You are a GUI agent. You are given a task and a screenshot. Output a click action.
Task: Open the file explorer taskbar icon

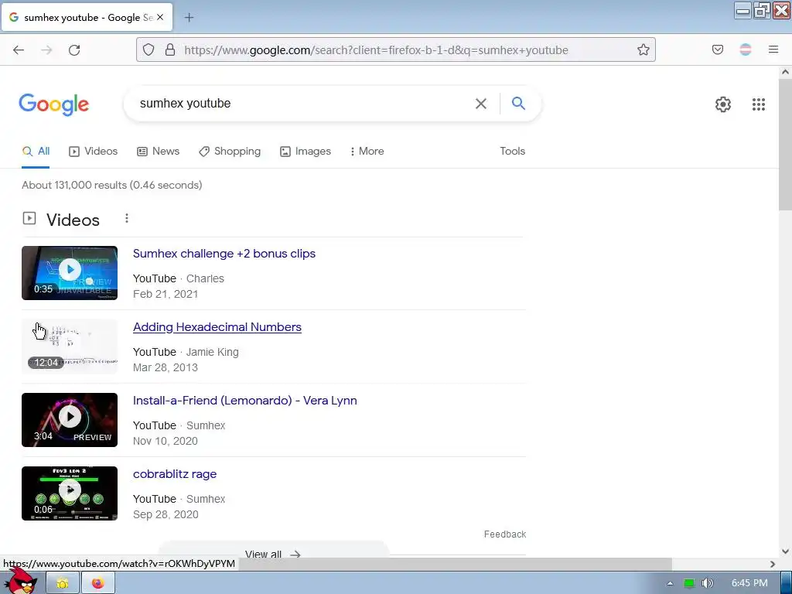point(63,583)
